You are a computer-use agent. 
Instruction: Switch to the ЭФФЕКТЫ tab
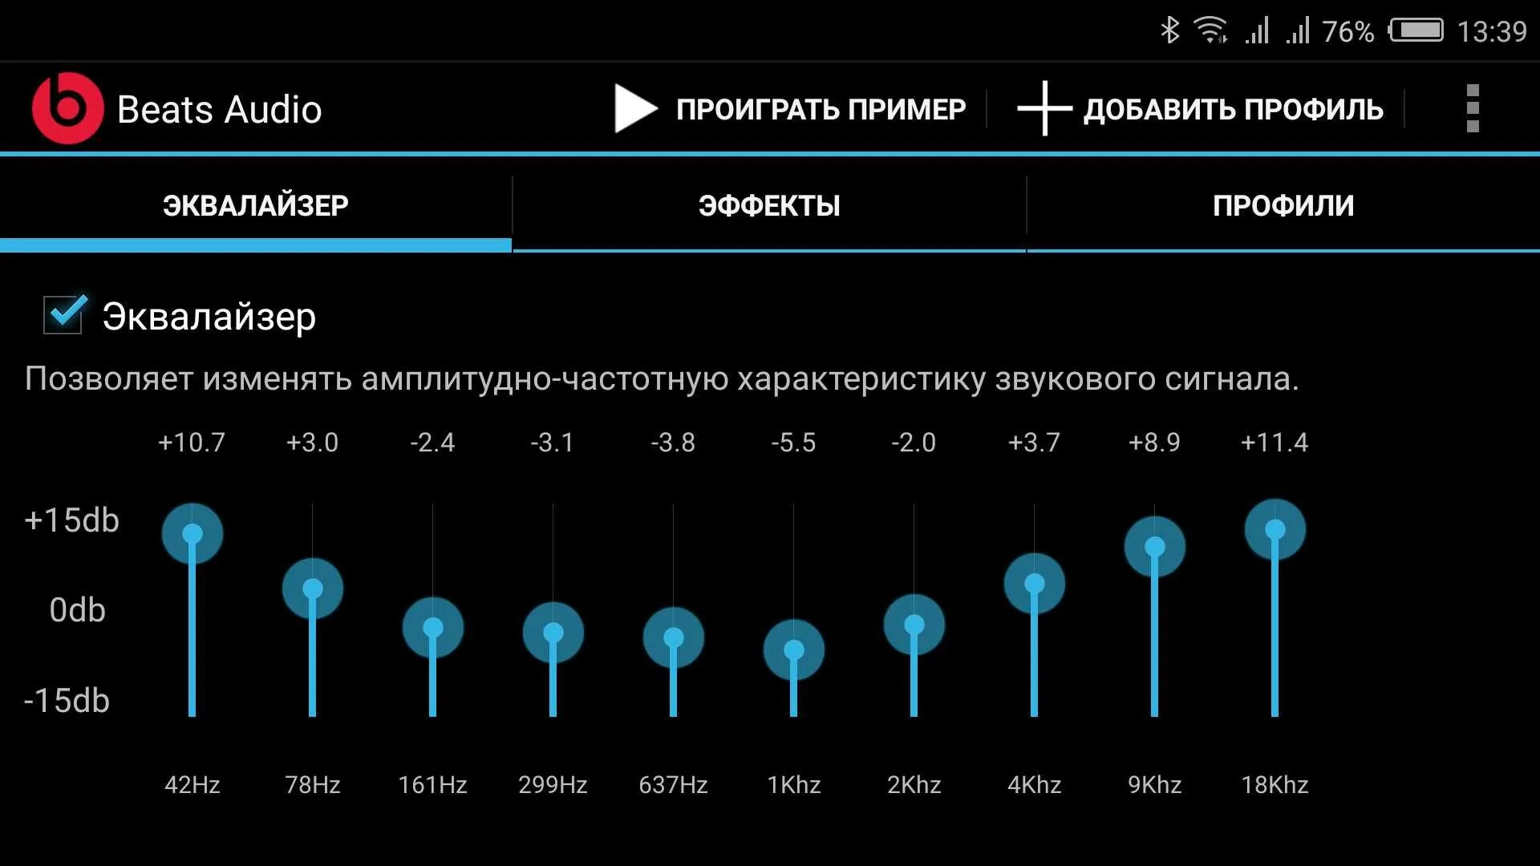tap(769, 206)
